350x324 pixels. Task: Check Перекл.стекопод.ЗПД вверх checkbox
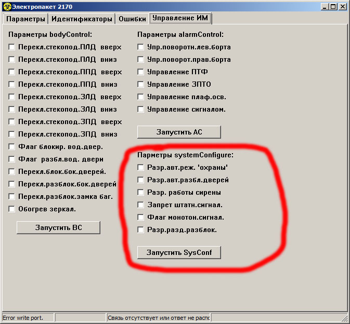pyautogui.click(x=11, y=122)
